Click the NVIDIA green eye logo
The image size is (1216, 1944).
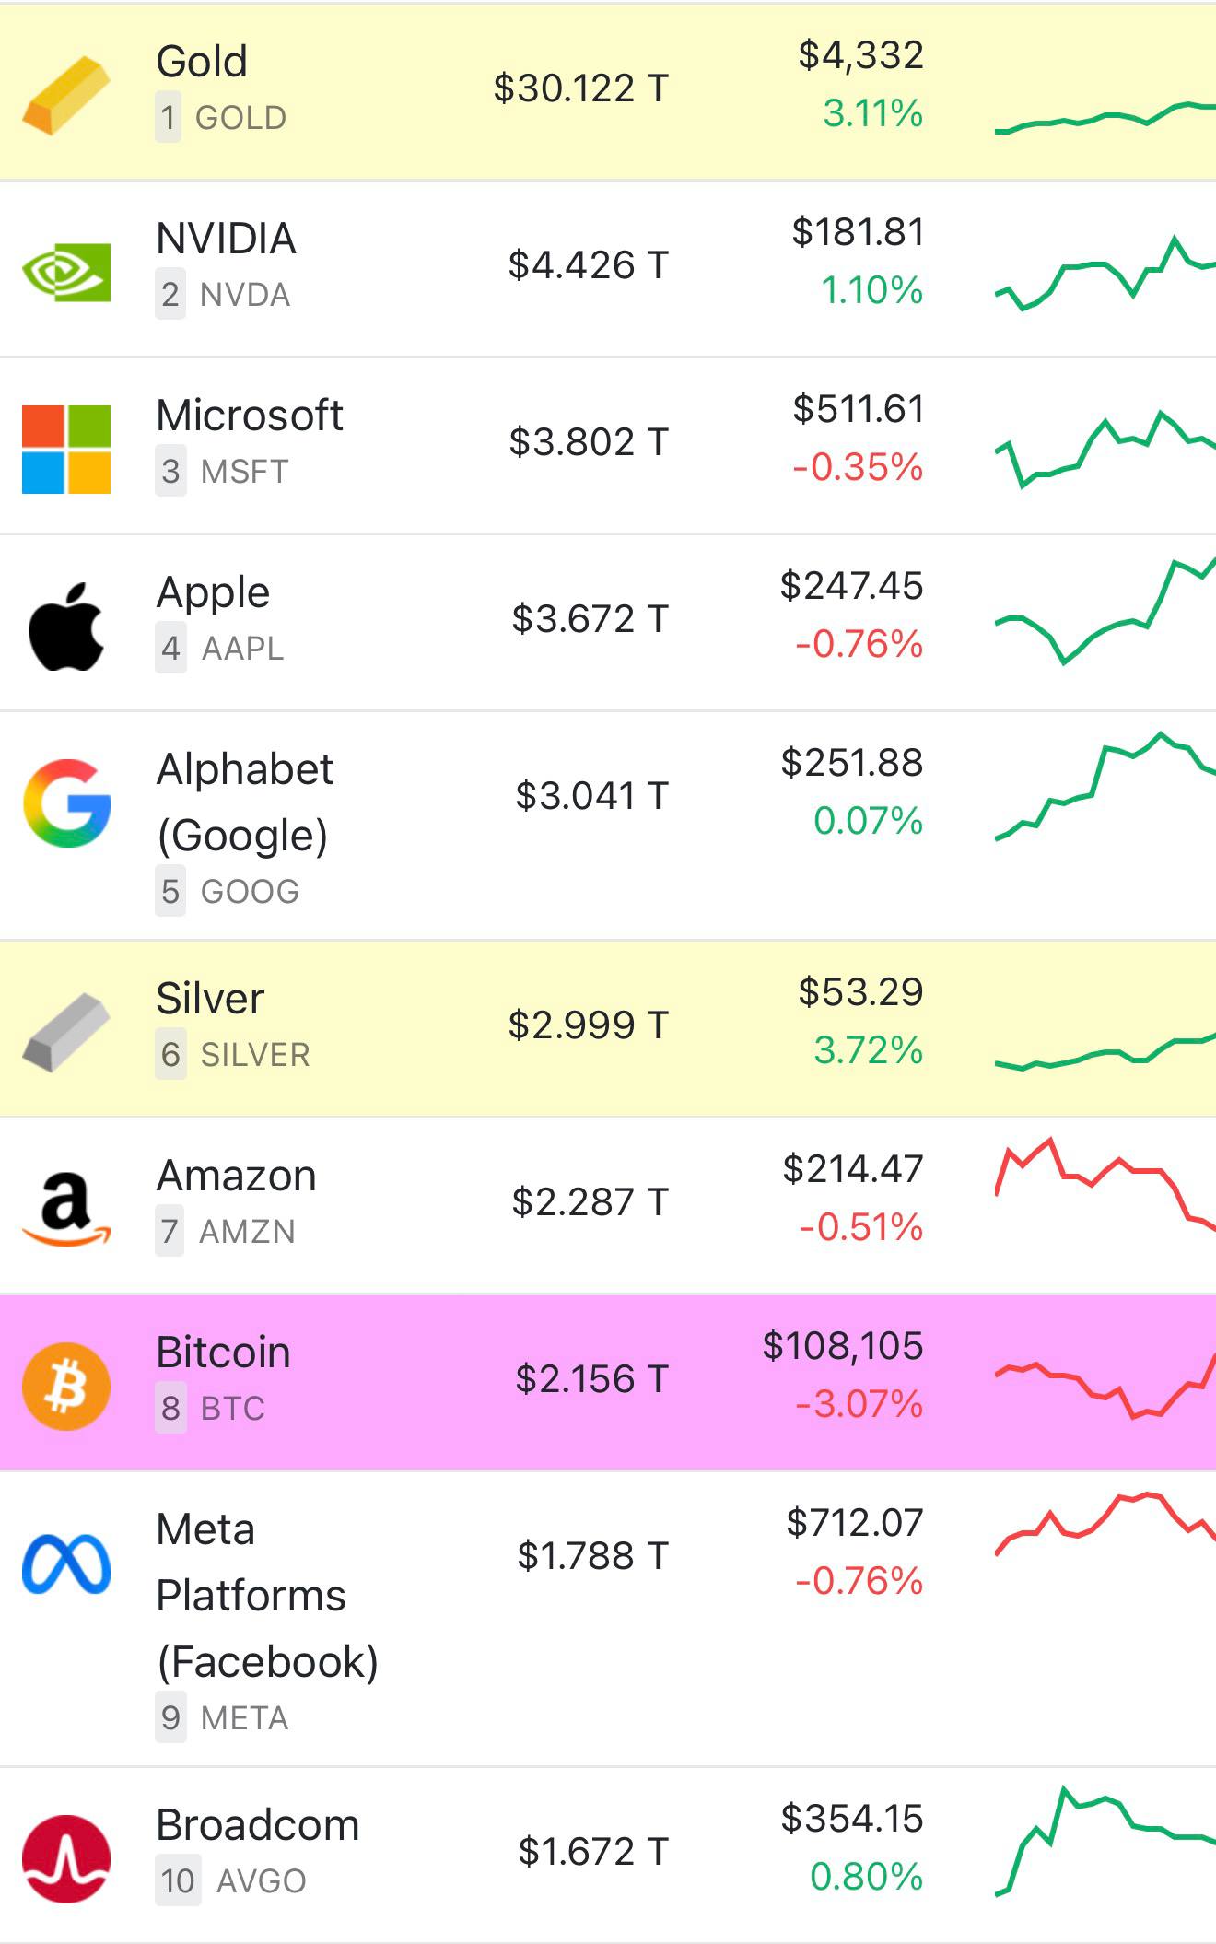pos(66,272)
